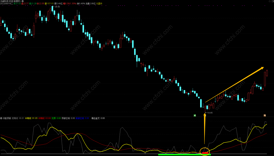The image size is (274, 156).
Task: Select the date text 2022/06/14/二
Action: pos(7,4)
